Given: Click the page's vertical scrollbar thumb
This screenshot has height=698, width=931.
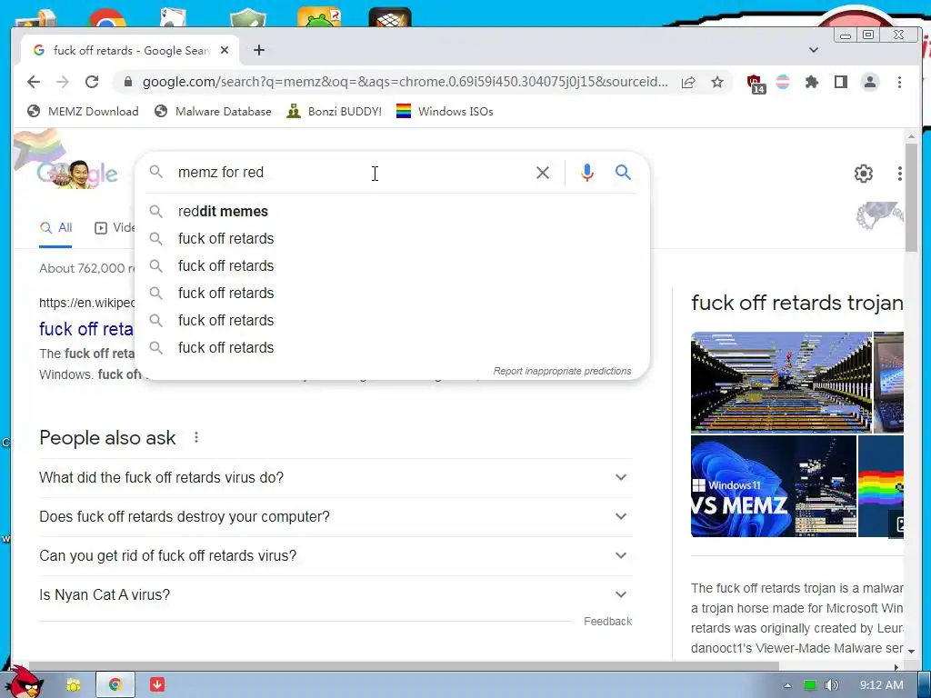Looking at the screenshot, I should (911, 197).
